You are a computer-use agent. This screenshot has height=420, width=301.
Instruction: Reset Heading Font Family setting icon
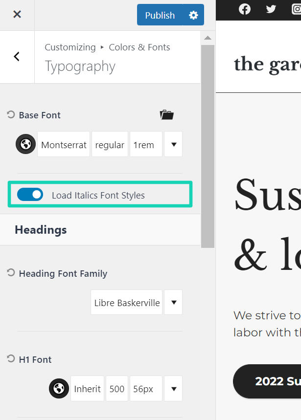click(x=11, y=273)
